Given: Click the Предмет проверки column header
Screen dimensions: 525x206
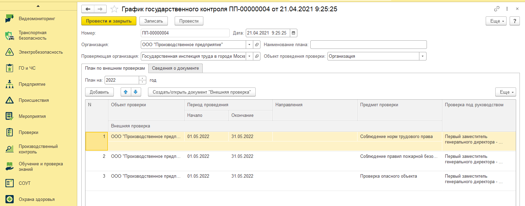Looking at the screenshot, I should (400, 110).
